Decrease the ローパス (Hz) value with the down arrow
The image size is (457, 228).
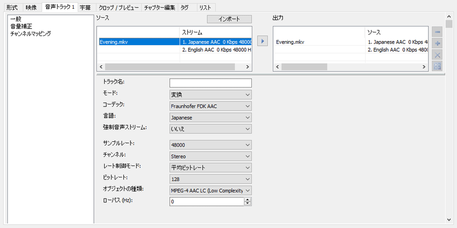click(x=248, y=203)
